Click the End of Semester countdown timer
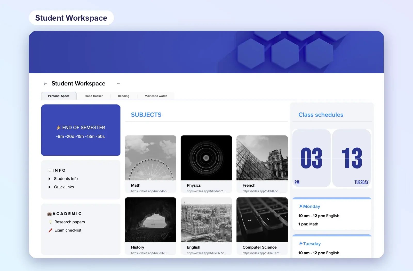Screen dimensions: 413x271 coord(80,137)
